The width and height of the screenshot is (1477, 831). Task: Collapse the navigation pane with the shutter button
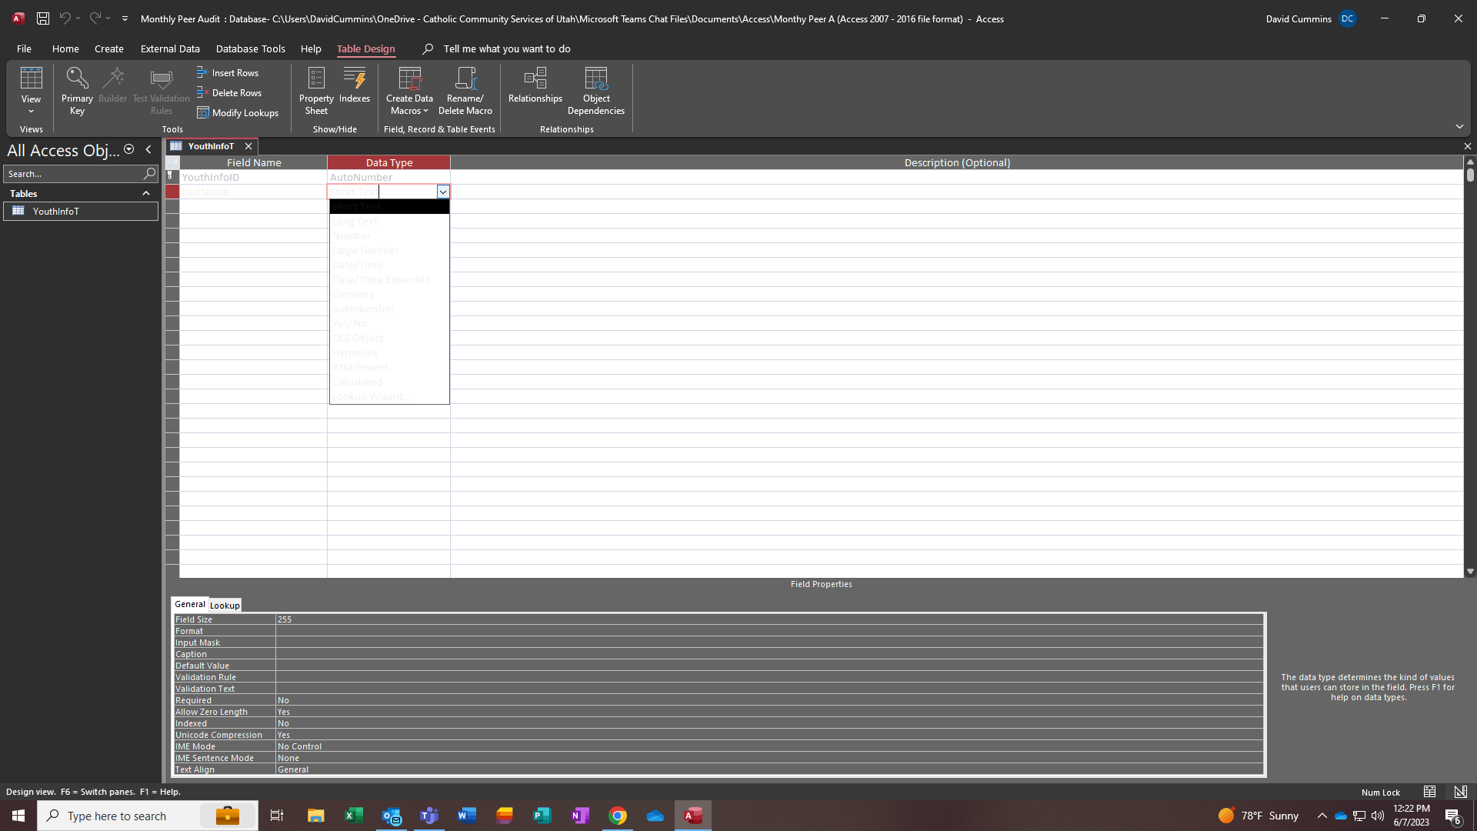(148, 150)
